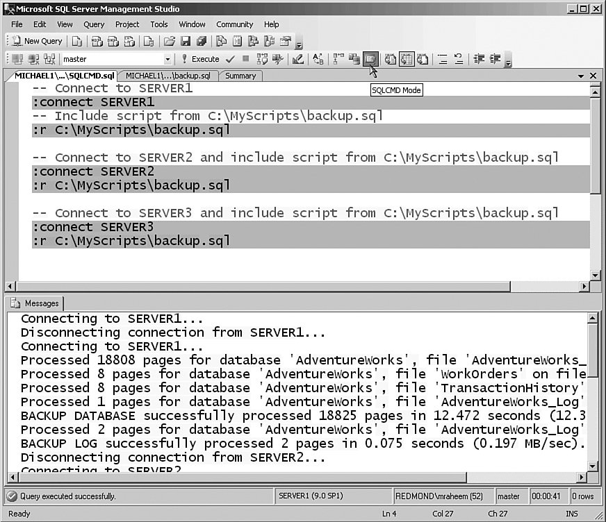Show the Registered Servers window
Screen dimensions: 606x522
pos(222,42)
